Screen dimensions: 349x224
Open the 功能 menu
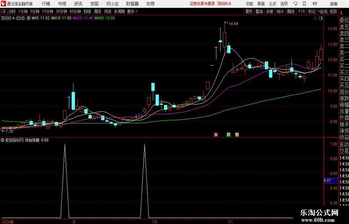click(250, 4)
